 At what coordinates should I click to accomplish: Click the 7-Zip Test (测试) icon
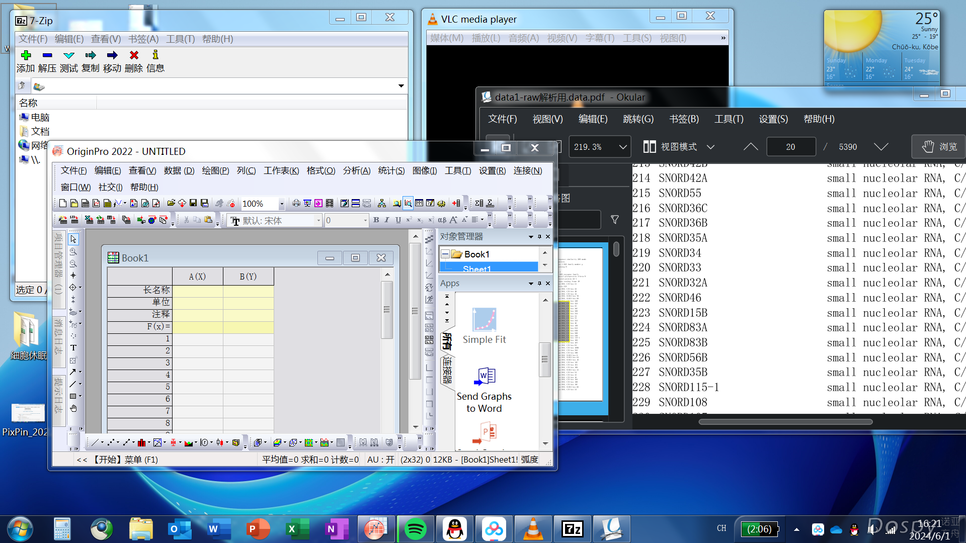pos(69,55)
